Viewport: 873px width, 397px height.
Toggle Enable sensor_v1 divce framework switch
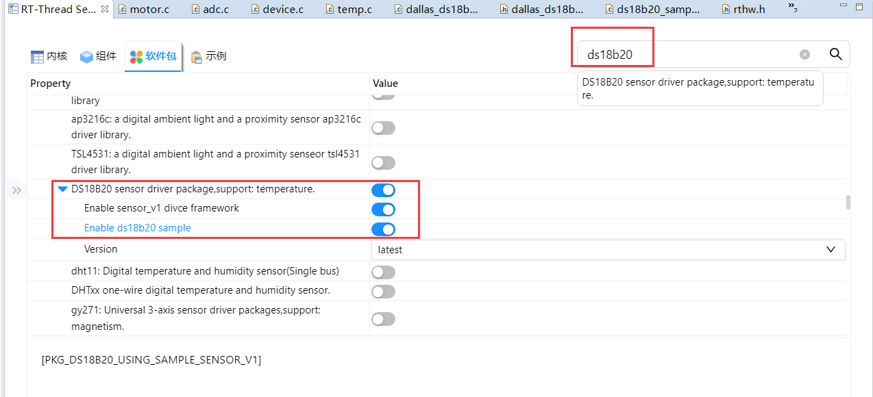383,209
